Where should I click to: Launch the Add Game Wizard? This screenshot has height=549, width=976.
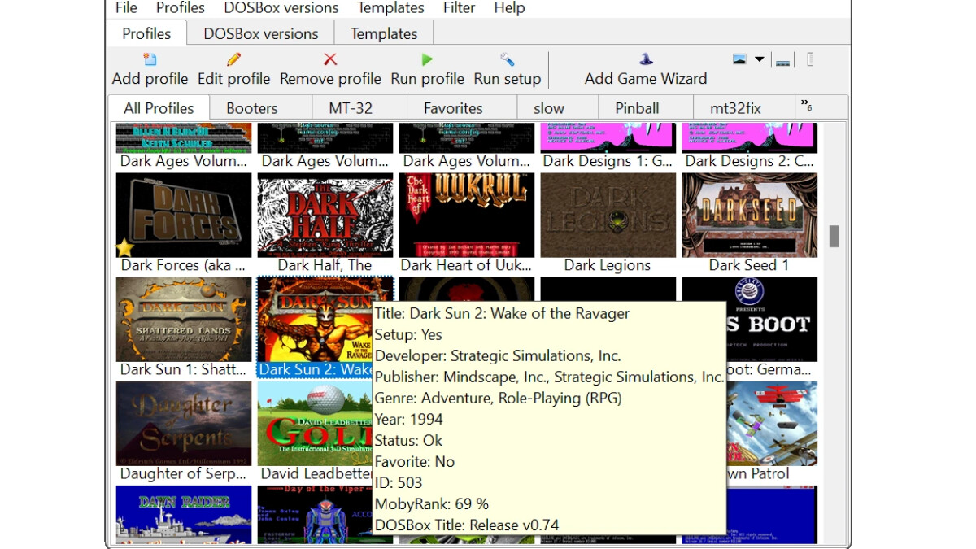pyautogui.click(x=646, y=69)
